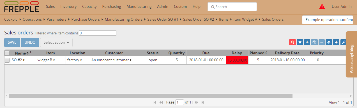Sort by the Customer column header
Image resolution: width=357 pixels, height=108 pixels.
[x=114, y=53]
